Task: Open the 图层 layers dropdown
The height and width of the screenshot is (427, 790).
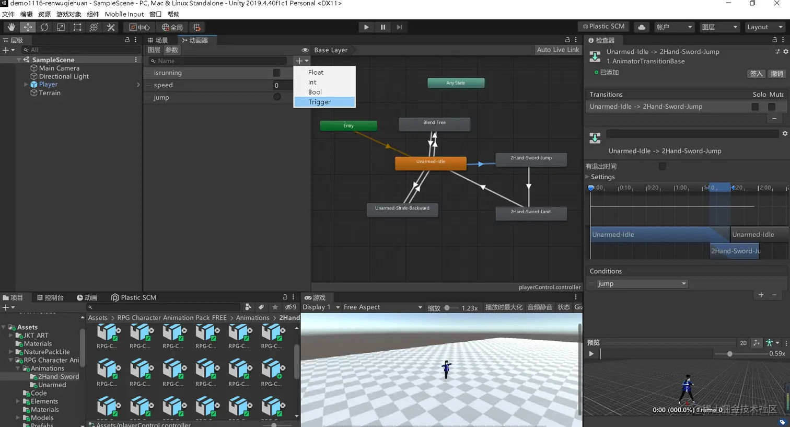Action: pos(719,27)
